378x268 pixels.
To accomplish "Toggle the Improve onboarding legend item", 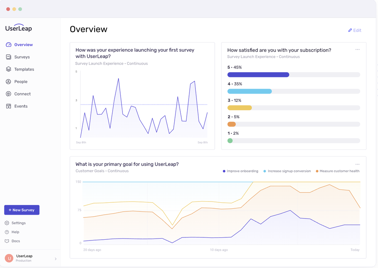I will (x=240, y=171).
